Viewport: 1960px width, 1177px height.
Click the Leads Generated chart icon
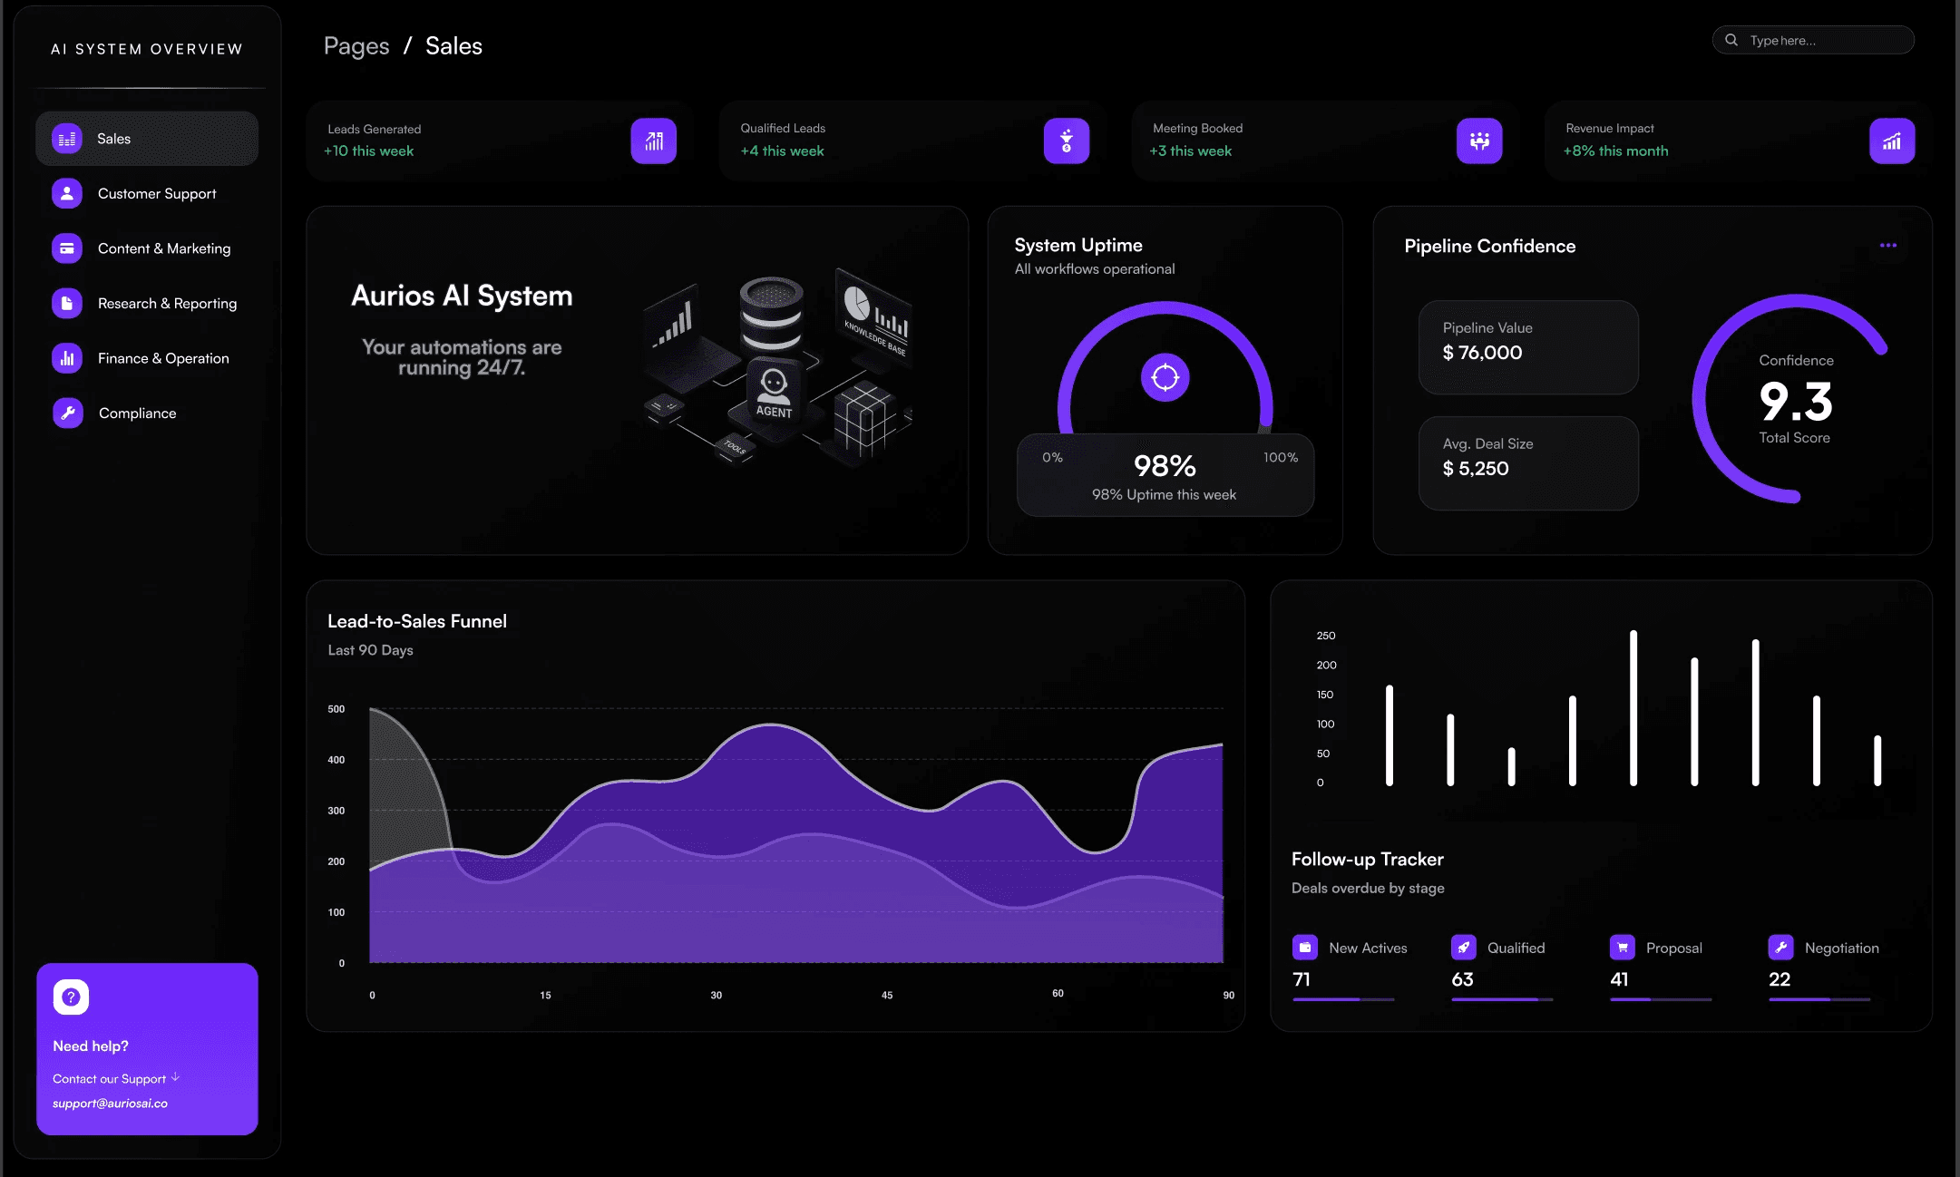(653, 141)
